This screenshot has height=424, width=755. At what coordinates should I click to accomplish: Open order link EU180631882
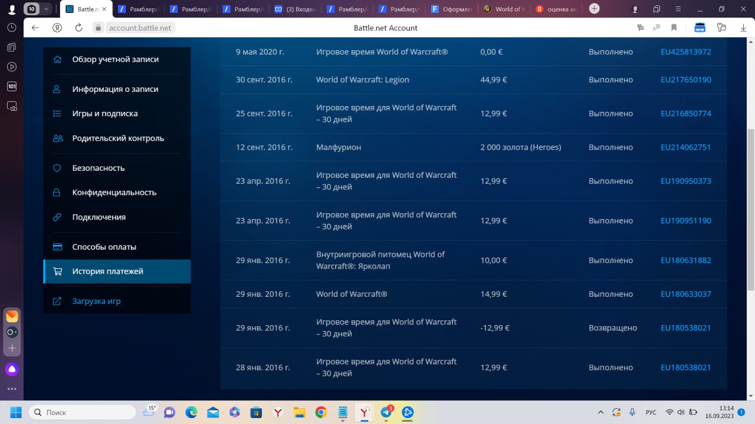point(685,260)
